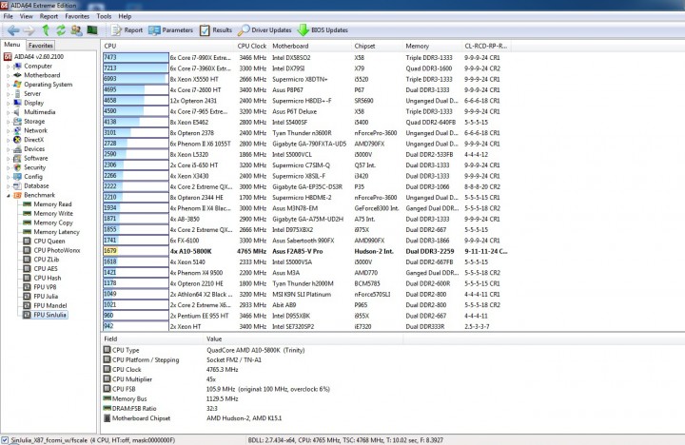The height and width of the screenshot is (445, 685).
Task: Open the Report toolbar button
Action: pyautogui.click(x=127, y=30)
